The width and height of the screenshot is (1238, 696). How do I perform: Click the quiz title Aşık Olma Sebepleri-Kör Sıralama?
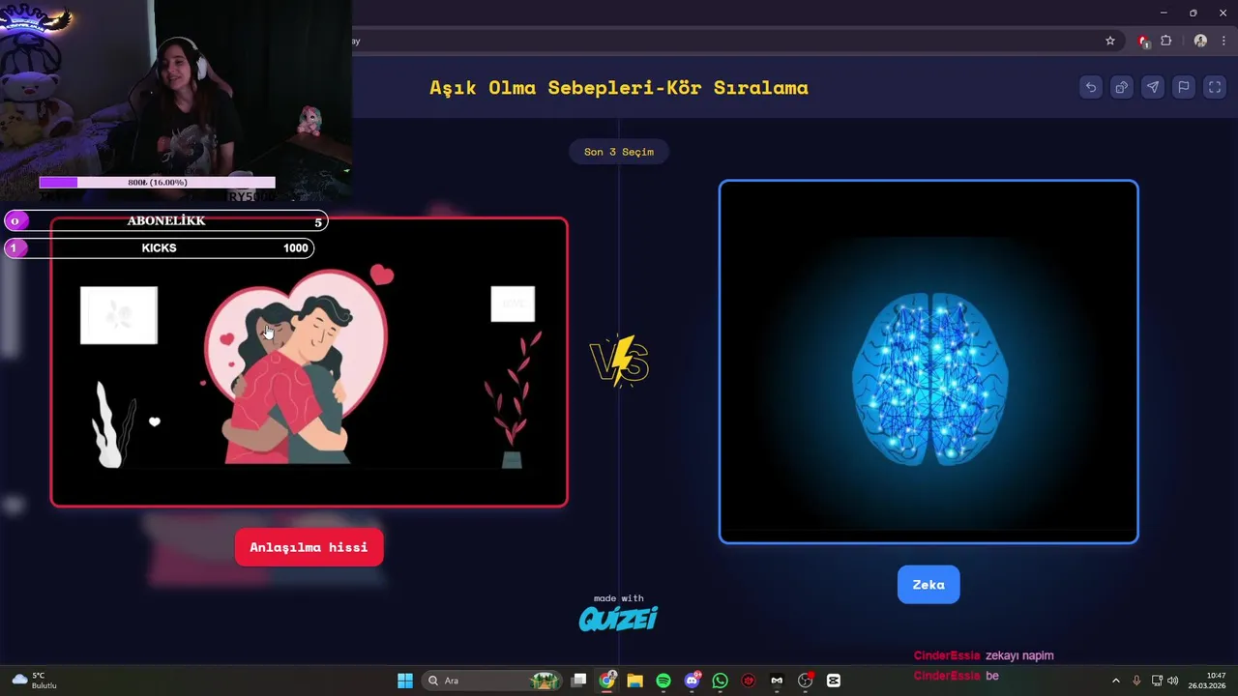[x=619, y=88]
